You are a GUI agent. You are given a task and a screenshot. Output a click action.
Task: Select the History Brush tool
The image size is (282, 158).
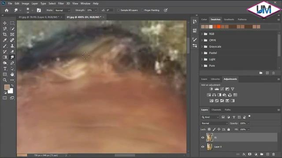(x=5, y=52)
